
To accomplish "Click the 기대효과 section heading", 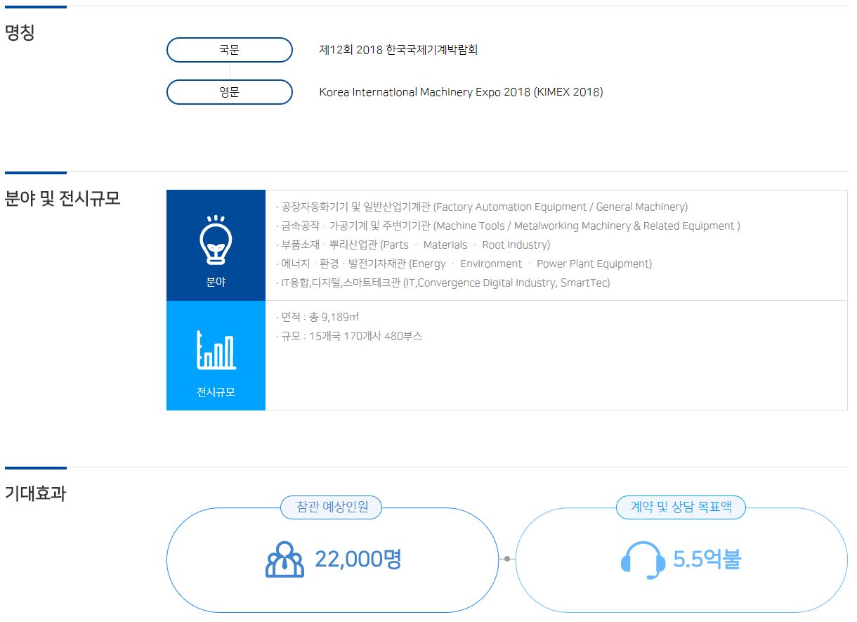I will click(x=35, y=493).
